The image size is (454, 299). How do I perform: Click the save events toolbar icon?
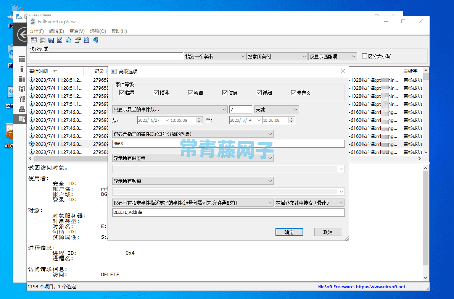tap(51, 40)
